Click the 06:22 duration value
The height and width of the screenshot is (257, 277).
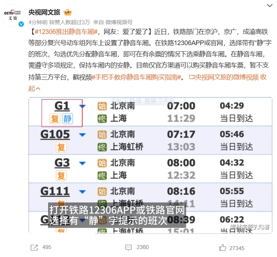click(232, 220)
